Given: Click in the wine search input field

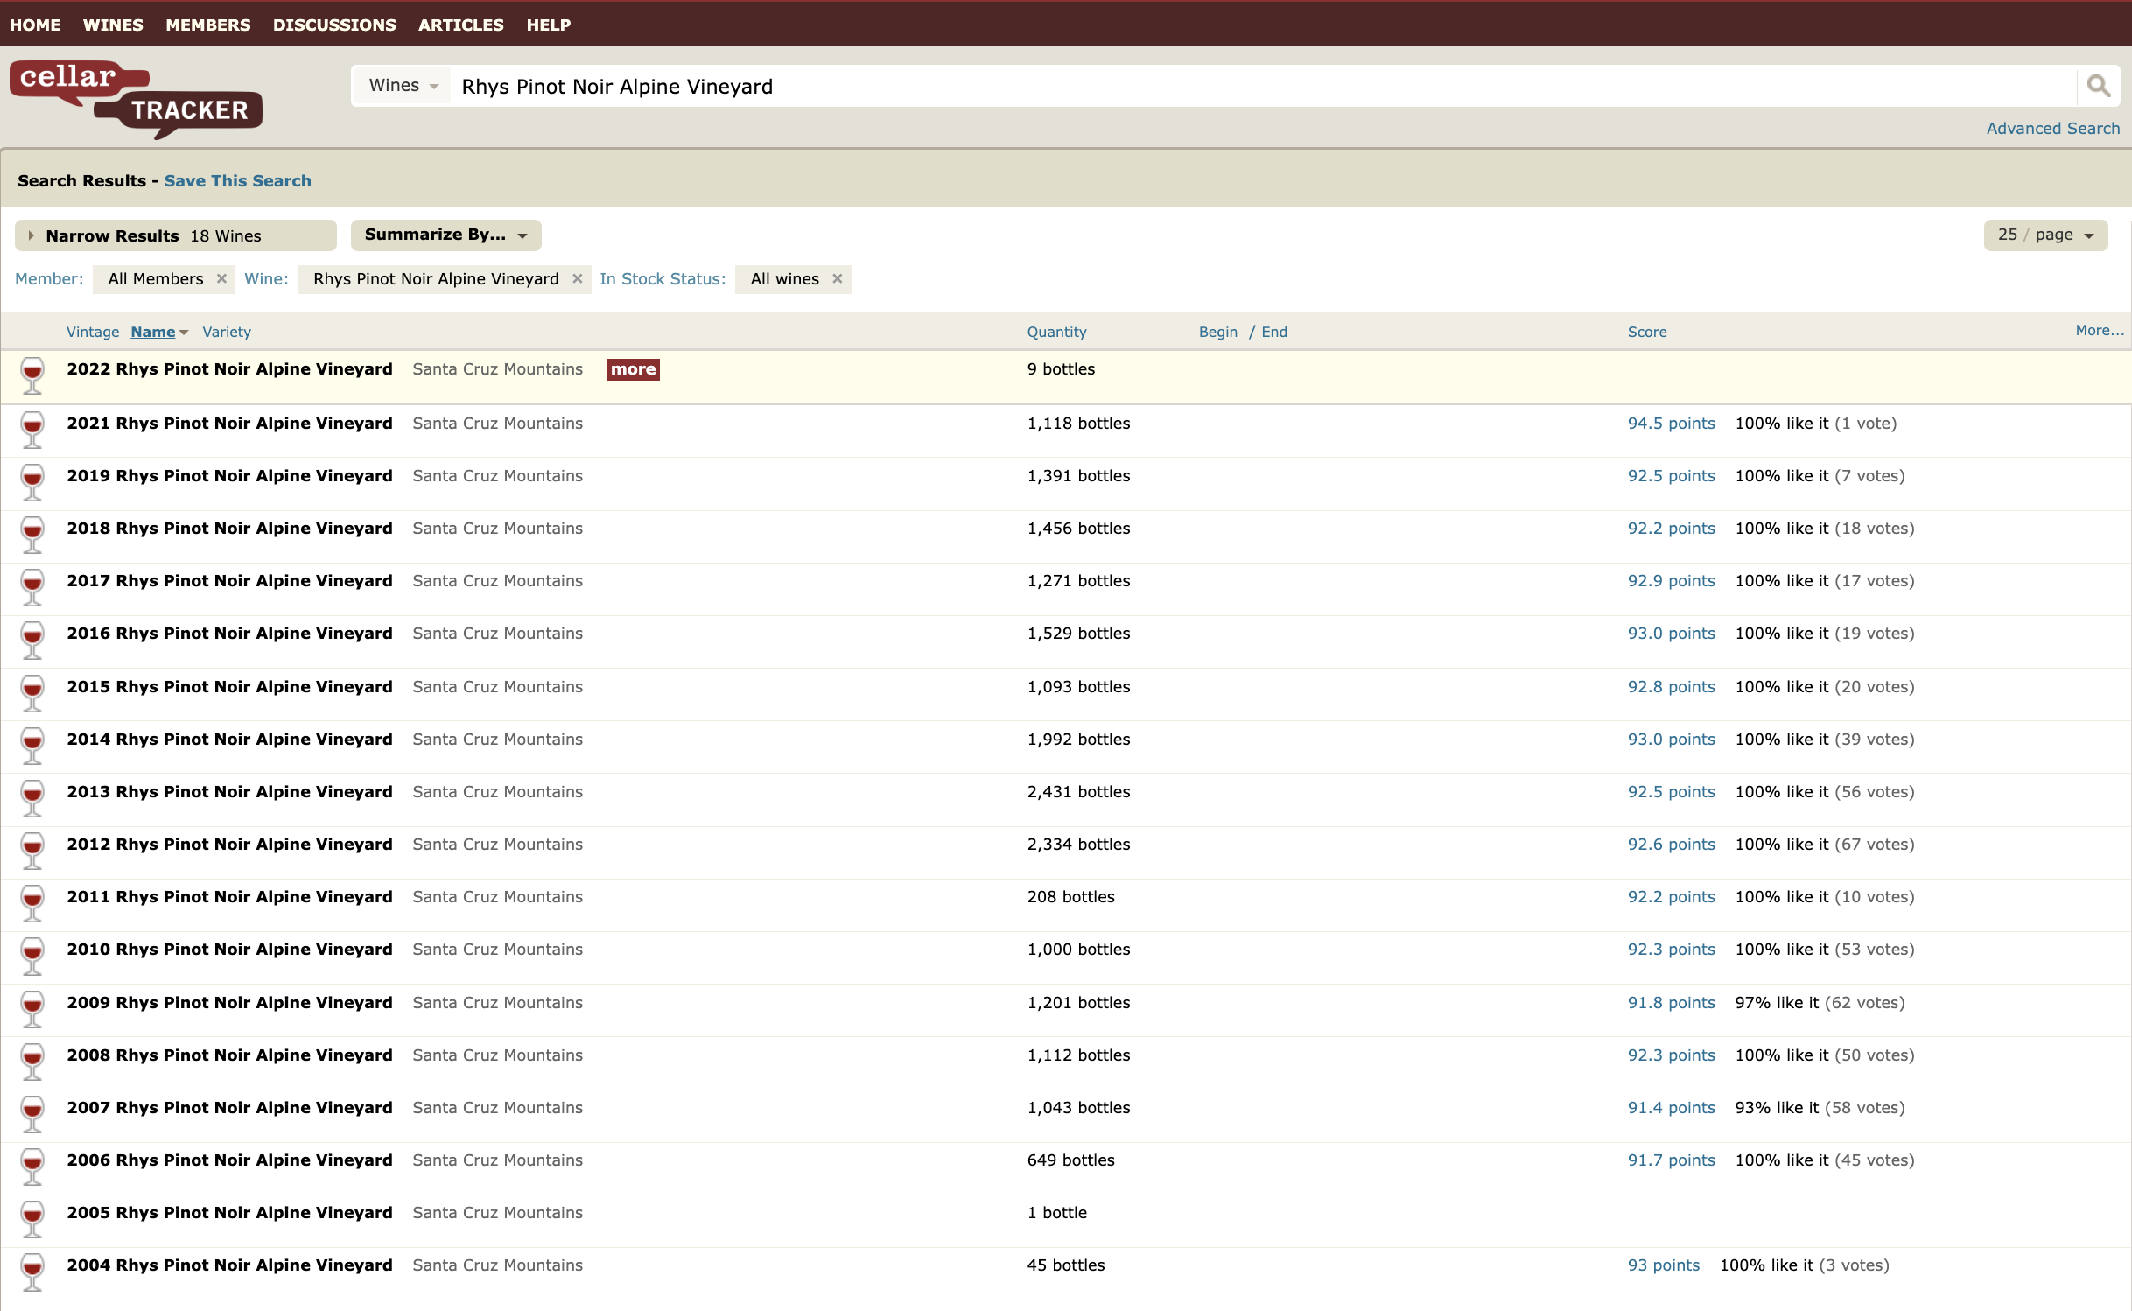Looking at the screenshot, I should tap(1263, 86).
